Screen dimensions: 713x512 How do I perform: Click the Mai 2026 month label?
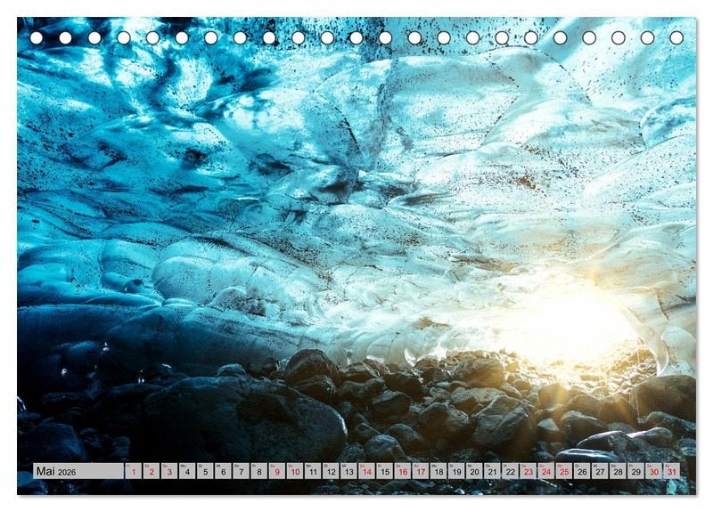point(55,471)
